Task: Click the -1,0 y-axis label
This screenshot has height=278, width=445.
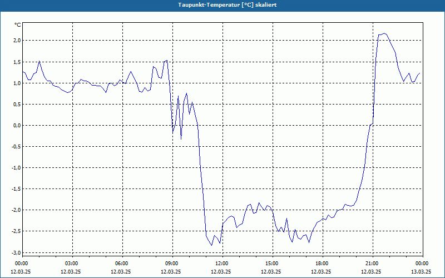Action: [x=17, y=168]
